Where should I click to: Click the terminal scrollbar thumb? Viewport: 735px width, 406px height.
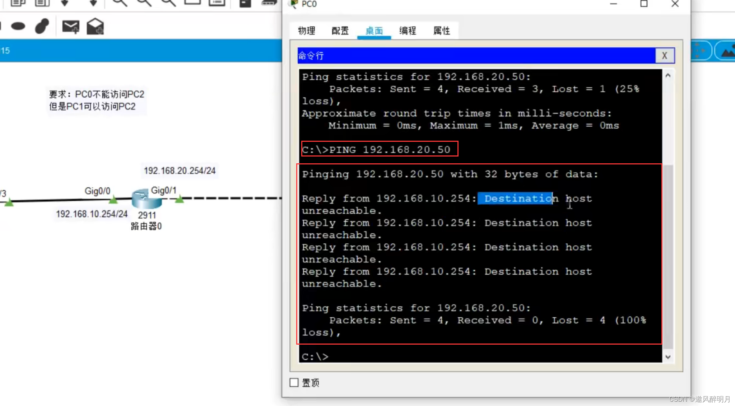click(x=668, y=256)
